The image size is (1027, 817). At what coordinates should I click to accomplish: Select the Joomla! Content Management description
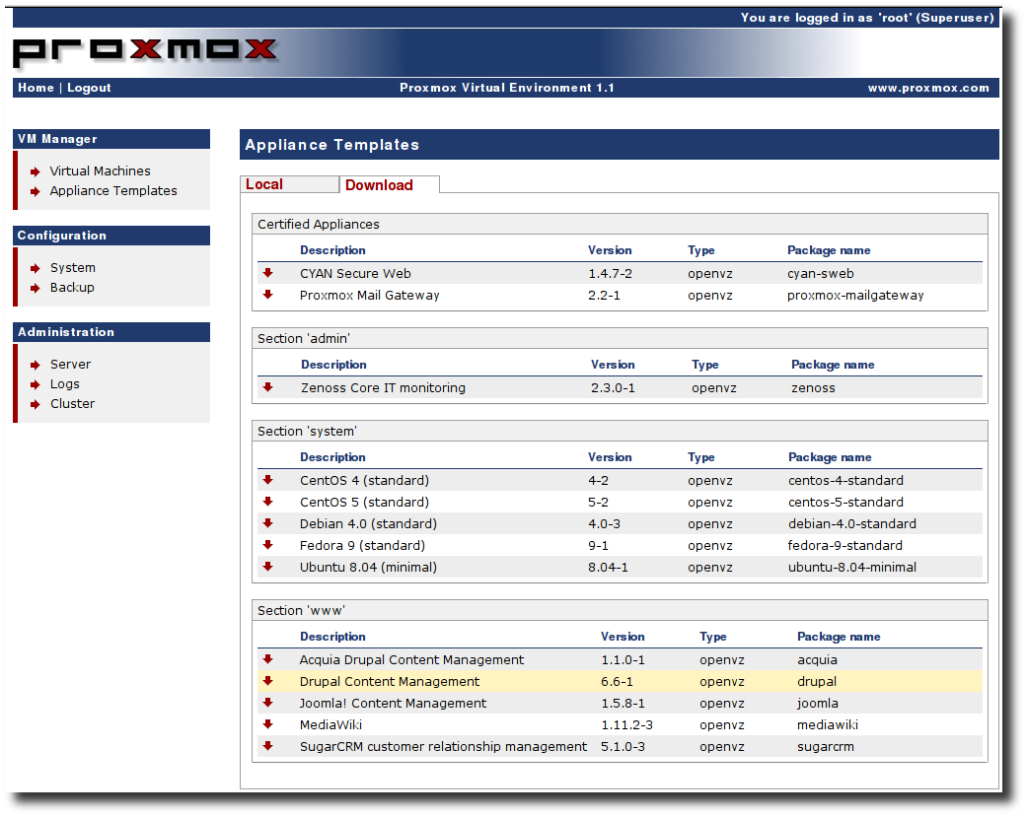pos(393,704)
